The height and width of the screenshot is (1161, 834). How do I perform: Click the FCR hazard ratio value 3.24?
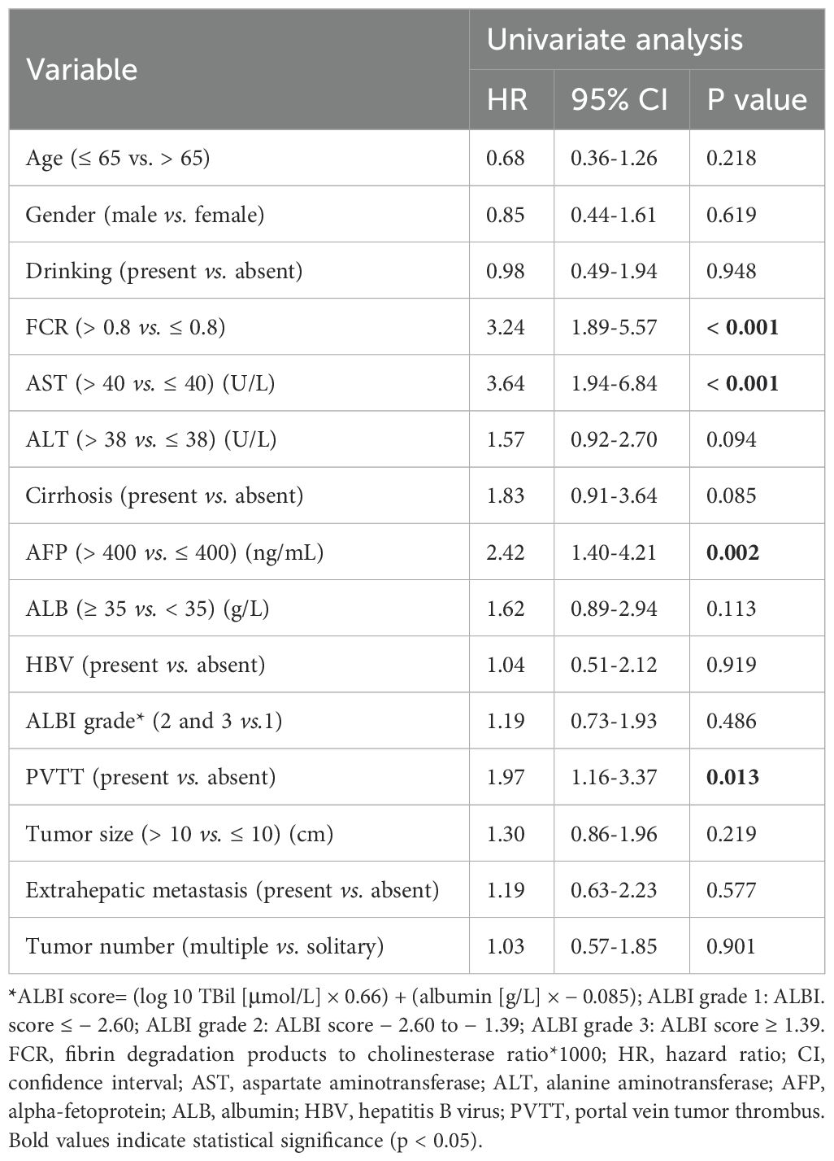[506, 327]
